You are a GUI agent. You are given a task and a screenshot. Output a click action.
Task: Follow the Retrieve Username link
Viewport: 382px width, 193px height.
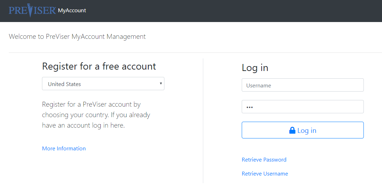[x=265, y=173]
